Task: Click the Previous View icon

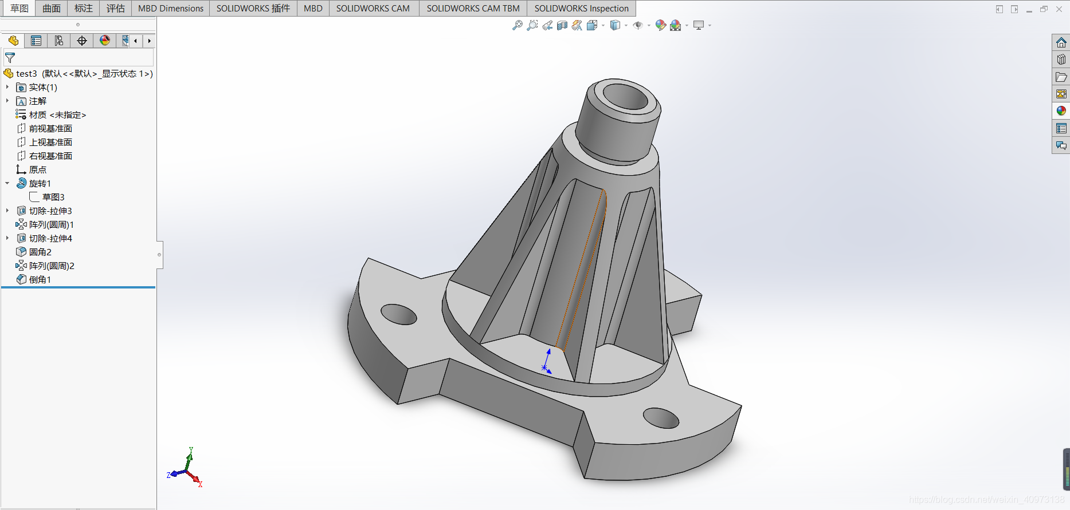Action: [547, 25]
